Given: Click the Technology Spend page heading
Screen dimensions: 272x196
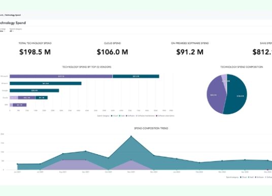Looking at the screenshot, I should (x=13, y=23).
